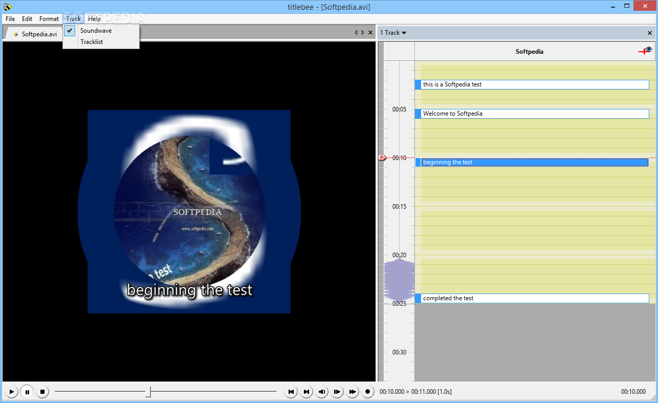Click the Play button

[x=11, y=392]
